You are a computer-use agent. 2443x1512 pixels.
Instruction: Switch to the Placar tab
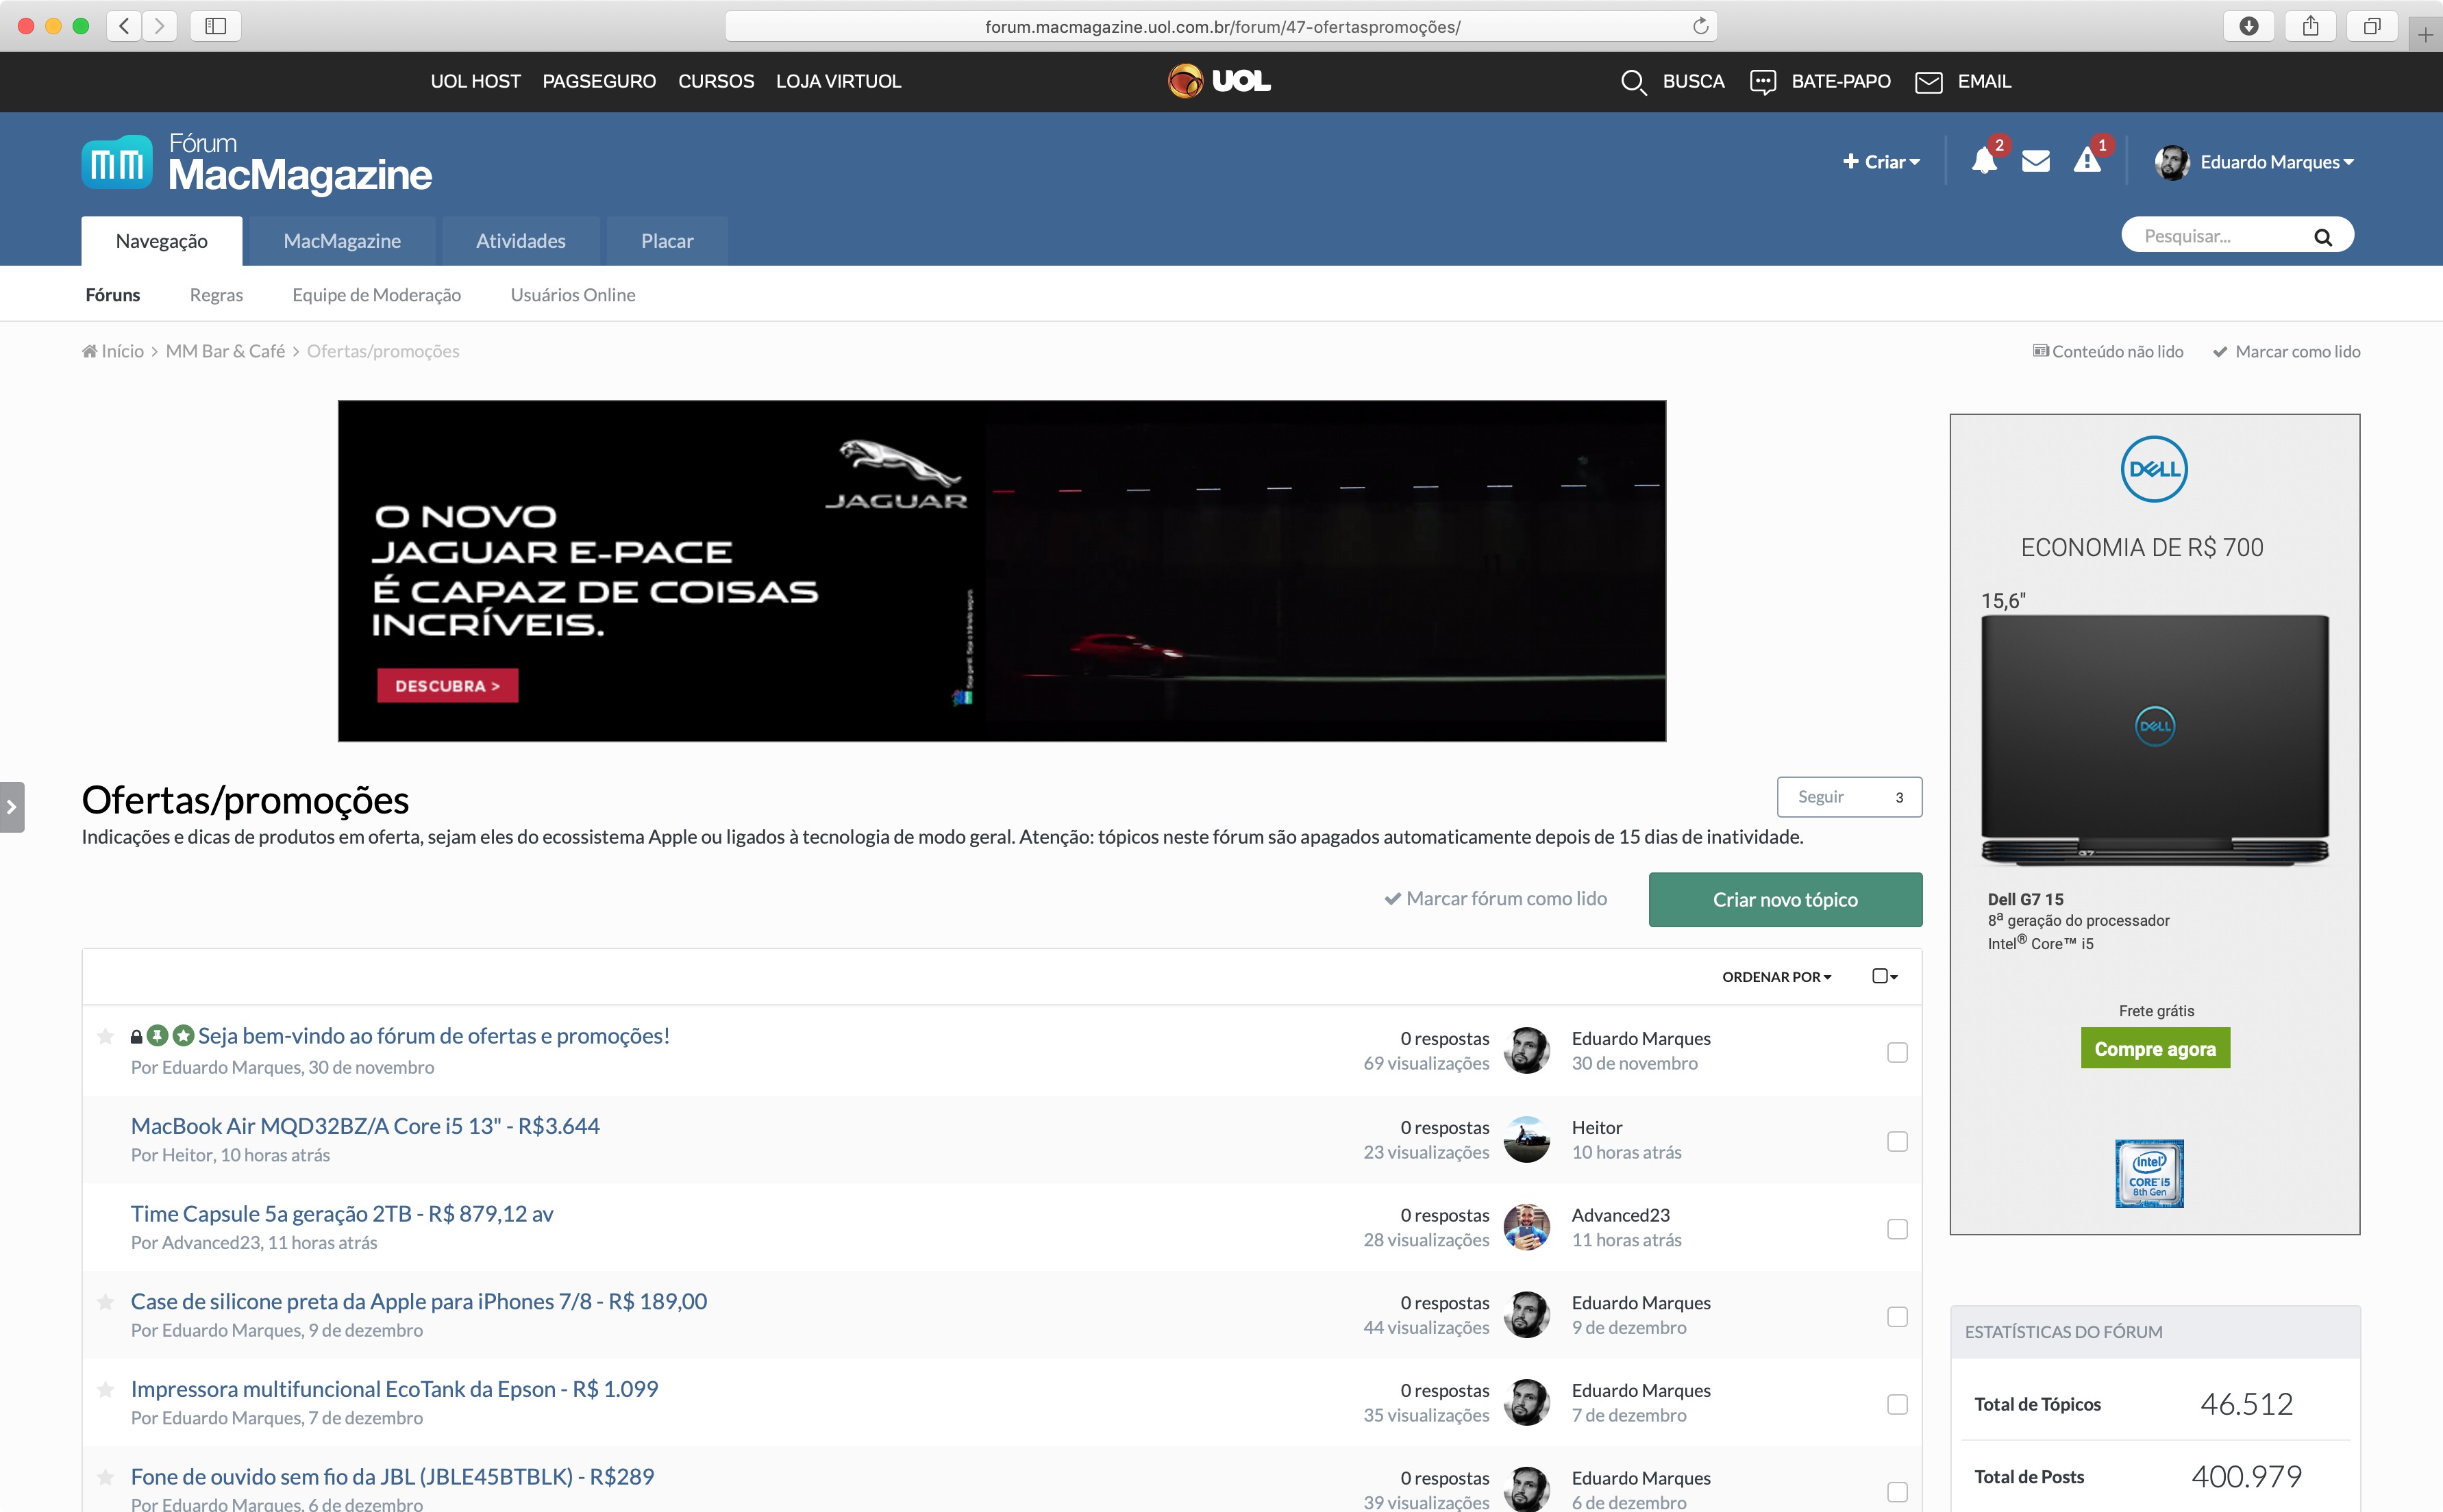pyautogui.click(x=667, y=241)
